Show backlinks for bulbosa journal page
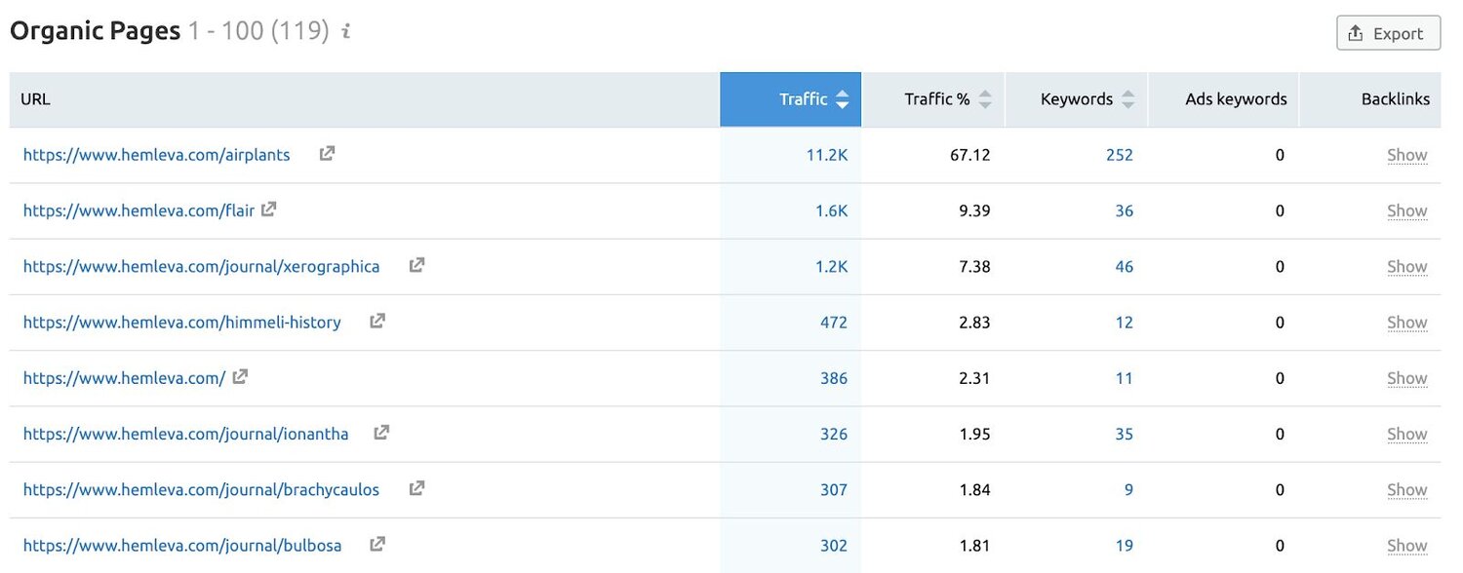The height and width of the screenshot is (573, 1463). pos(1406,546)
